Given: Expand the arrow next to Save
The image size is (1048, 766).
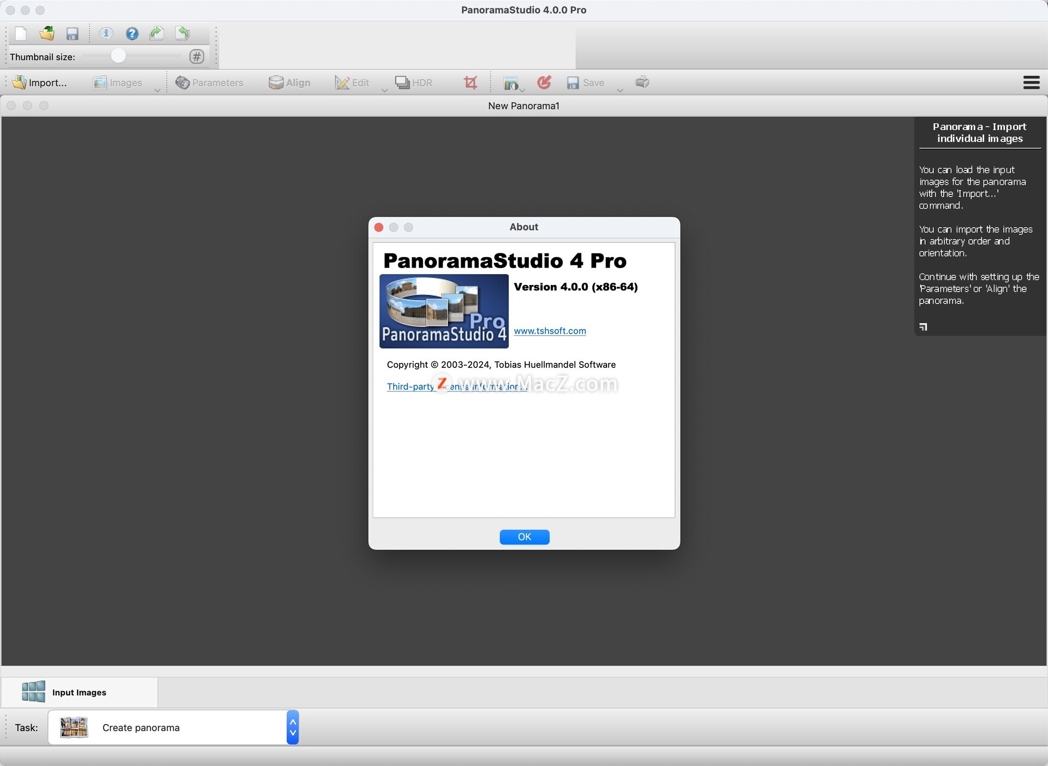Looking at the screenshot, I should coord(620,90).
